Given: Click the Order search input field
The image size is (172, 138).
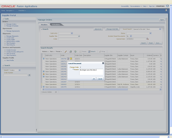Looking at the screenshot, I should (68, 39).
